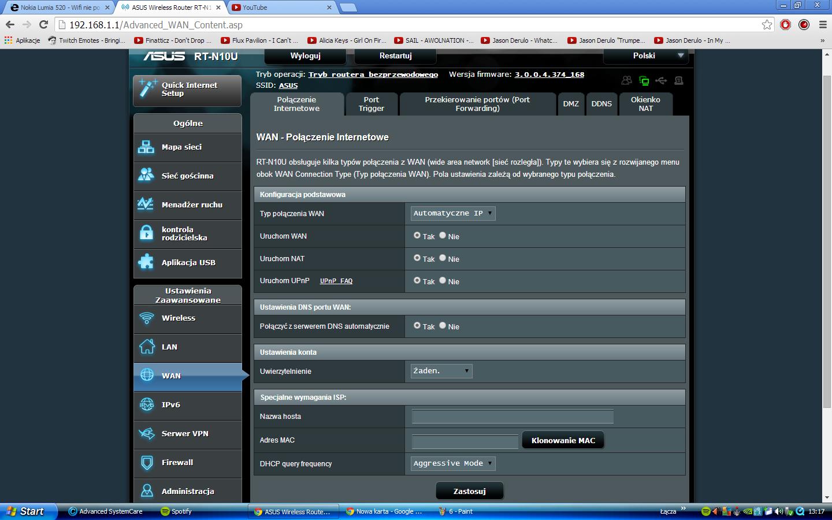Click Adres MAC input field
Image resolution: width=832 pixels, height=520 pixels.
click(465, 442)
